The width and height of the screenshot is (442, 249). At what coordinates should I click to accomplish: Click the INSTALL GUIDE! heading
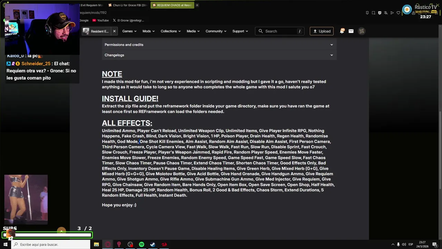pos(130,99)
